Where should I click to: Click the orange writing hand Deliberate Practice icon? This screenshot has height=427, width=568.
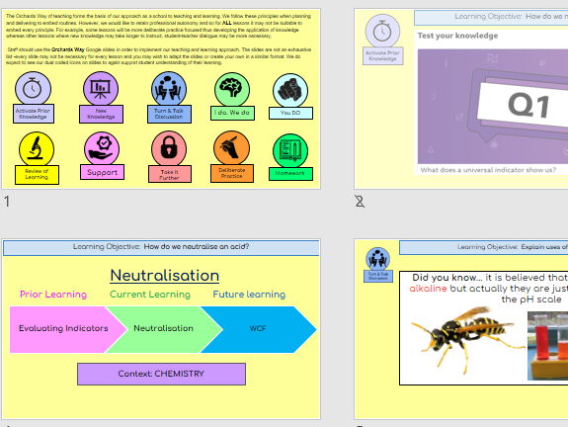(x=232, y=148)
